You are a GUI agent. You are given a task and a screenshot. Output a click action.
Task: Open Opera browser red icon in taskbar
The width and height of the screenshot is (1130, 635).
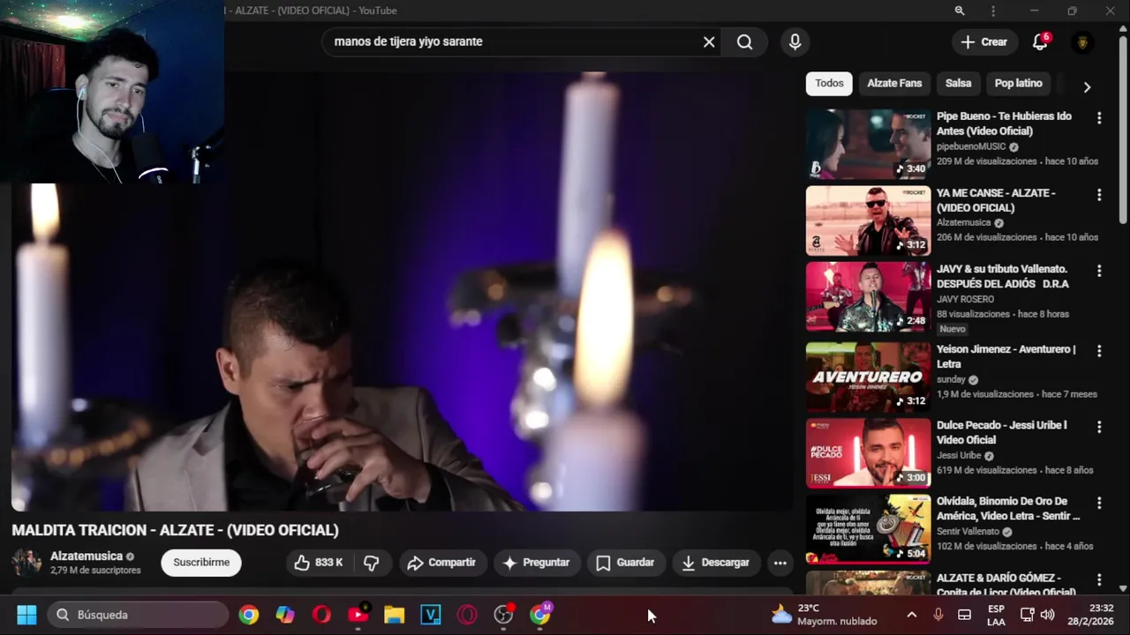(x=321, y=615)
